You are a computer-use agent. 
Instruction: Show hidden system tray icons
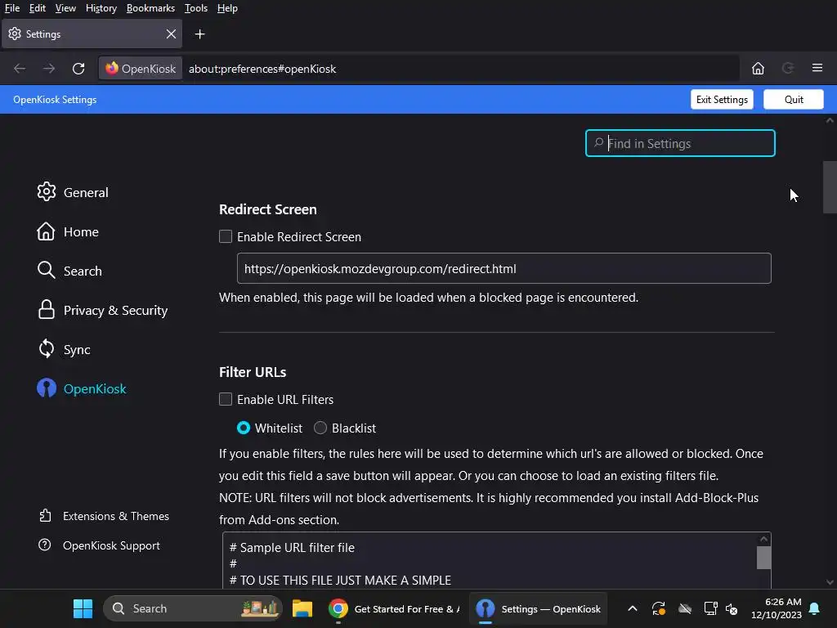tap(632, 608)
